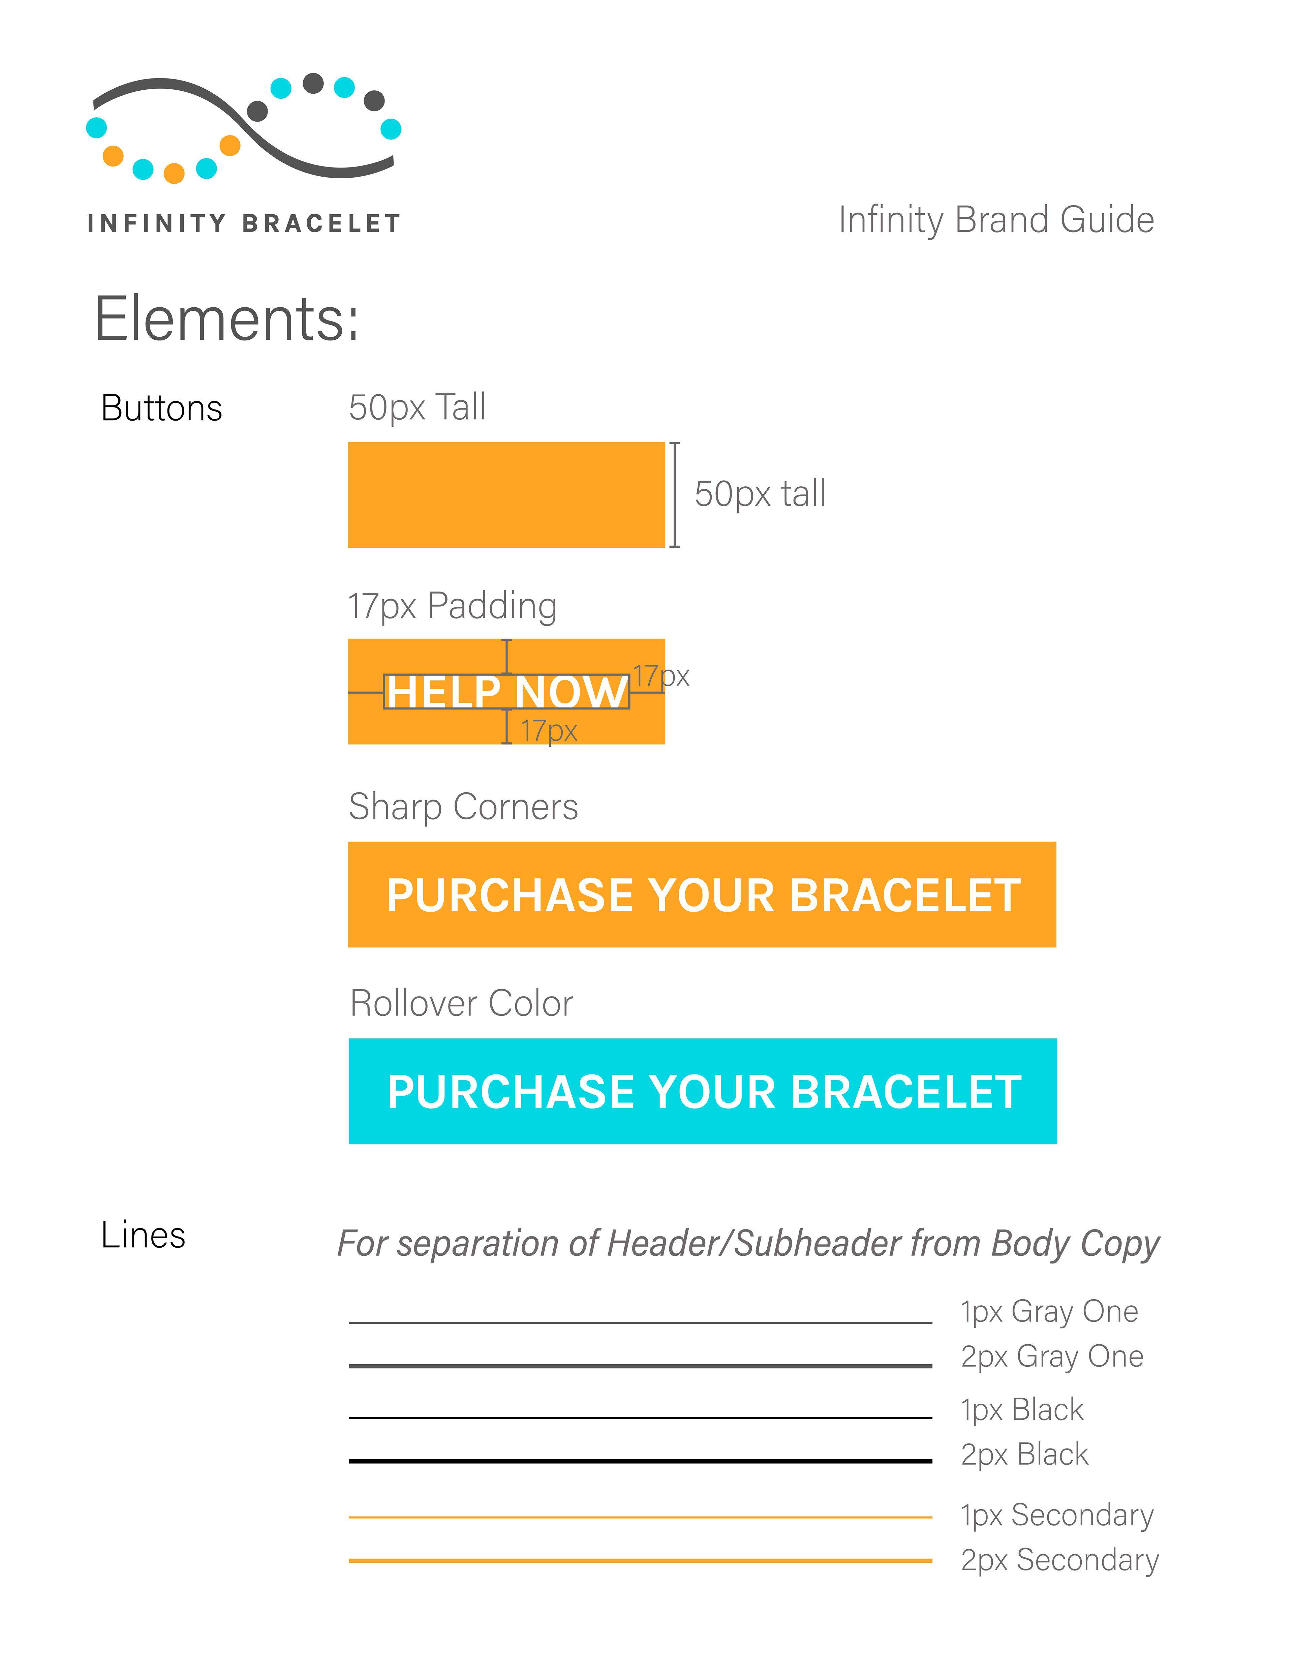The height and width of the screenshot is (1675, 1294).
Task: Click the INFINITY BRACELET wordmark text
Action: [x=244, y=223]
